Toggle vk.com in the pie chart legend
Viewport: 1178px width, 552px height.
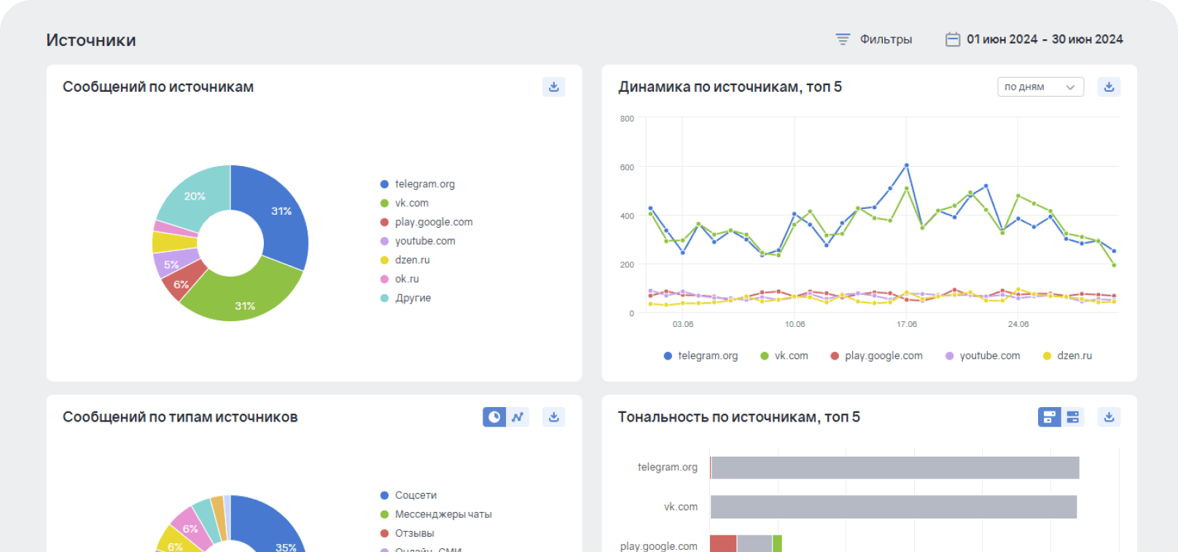405,203
